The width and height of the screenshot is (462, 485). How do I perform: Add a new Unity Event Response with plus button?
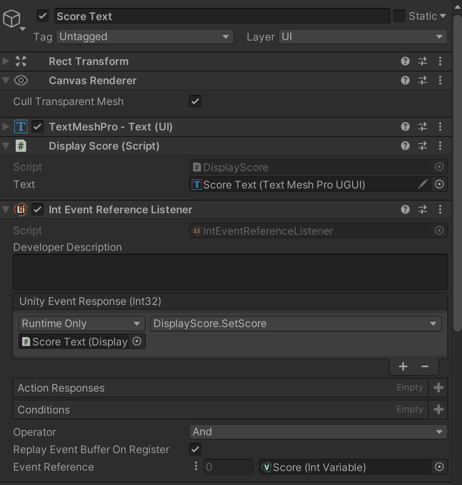(402, 366)
